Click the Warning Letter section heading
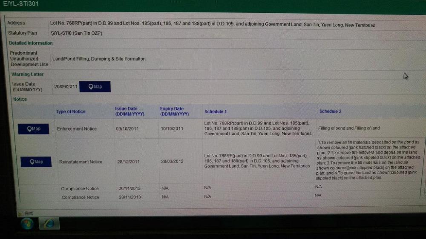This screenshot has height=239, width=426. 27,74
